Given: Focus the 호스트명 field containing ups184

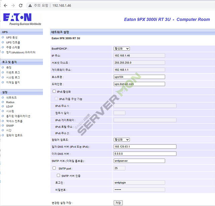Looking at the screenshot, I should (139, 77).
